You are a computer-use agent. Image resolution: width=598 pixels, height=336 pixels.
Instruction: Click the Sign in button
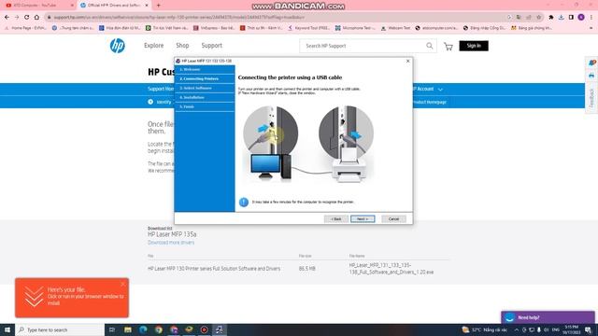point(474,46)
